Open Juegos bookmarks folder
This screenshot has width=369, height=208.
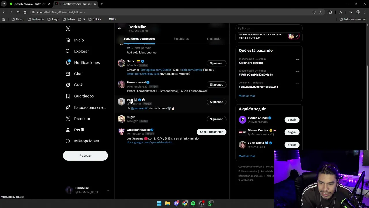(53, 19)
